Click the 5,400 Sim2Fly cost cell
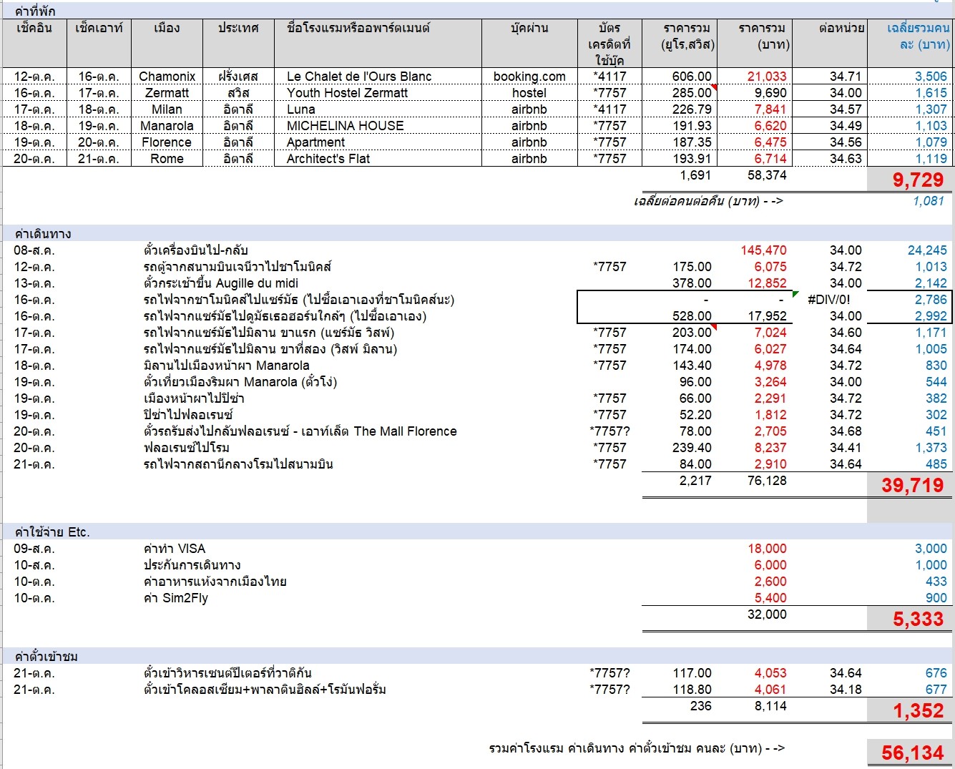This screenshot has height=769, width=955. [x=770, y=598]
